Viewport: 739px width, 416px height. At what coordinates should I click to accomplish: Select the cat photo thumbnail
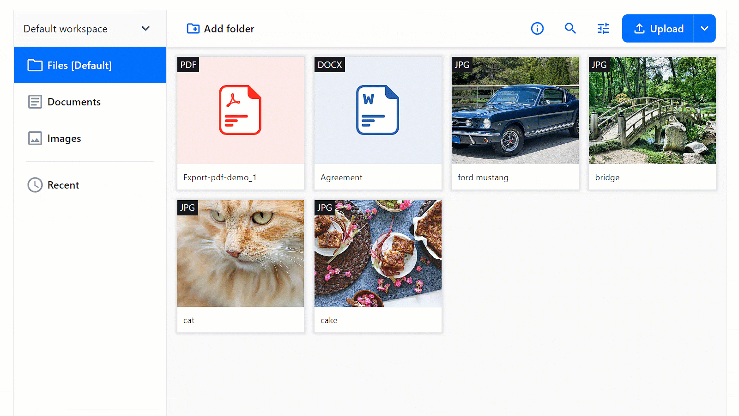click(241, 254)
